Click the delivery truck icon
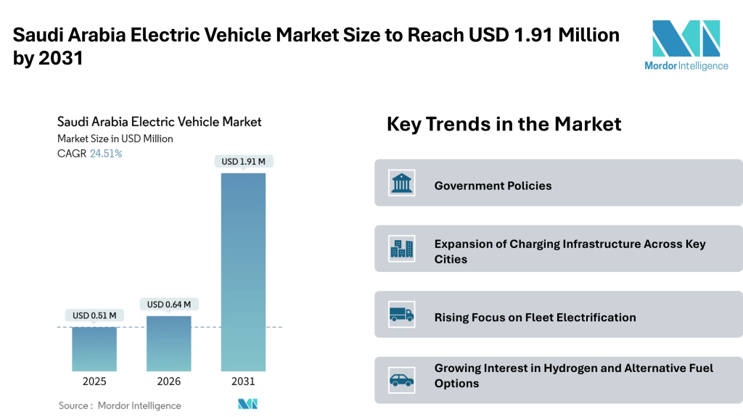This screenshot has height=417, width=743. tap(401, 315)
